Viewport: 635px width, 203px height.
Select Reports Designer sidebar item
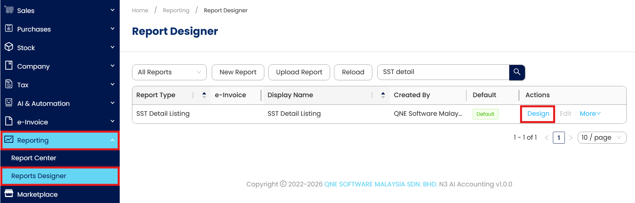point(39,176)
